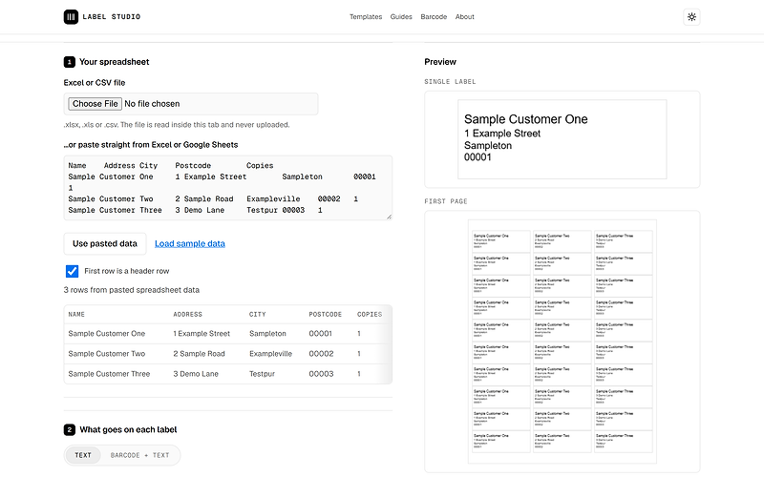Click the 2 Sample Road cell
This screenshot has width=764, height=477.
pos(199,354)
